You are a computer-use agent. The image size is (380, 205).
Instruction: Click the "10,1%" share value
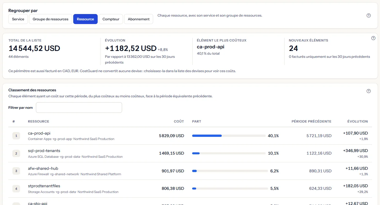[273, 153]
